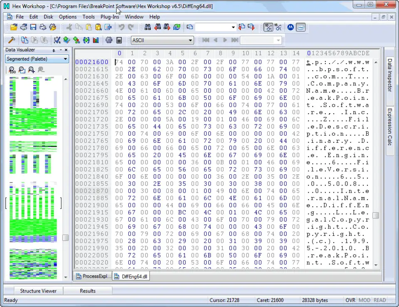Screen dimensions: 399x307
Task: Click scroll down arrow in hex editor
Action: (x=376, y=265)
